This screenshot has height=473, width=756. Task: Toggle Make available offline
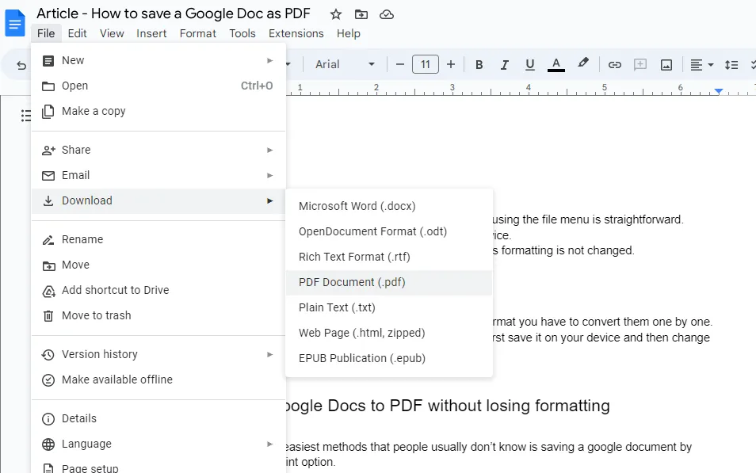[158, 380]
